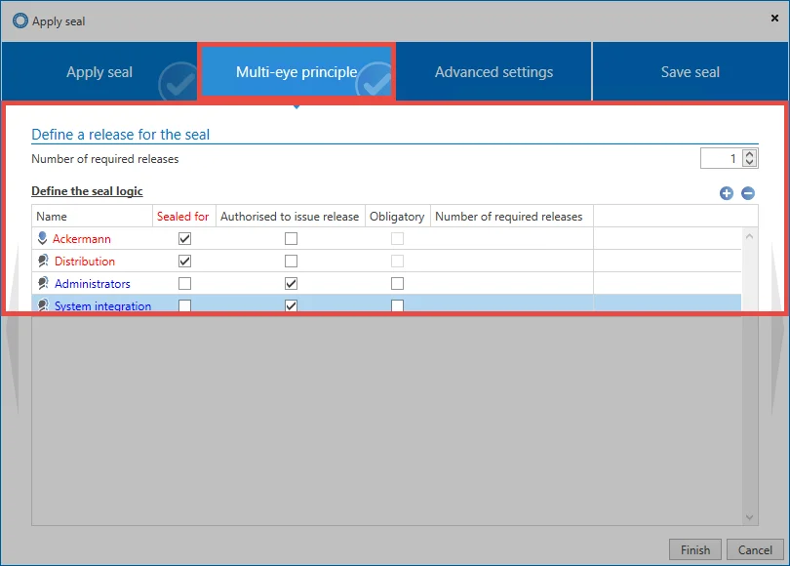
Task: Click the Authorised to issue release header
Action: click(291, 217)
